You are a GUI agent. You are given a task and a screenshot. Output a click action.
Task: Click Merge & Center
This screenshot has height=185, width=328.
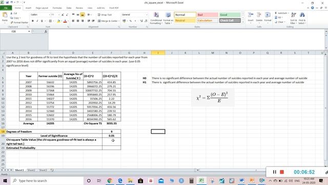(108, 21)
